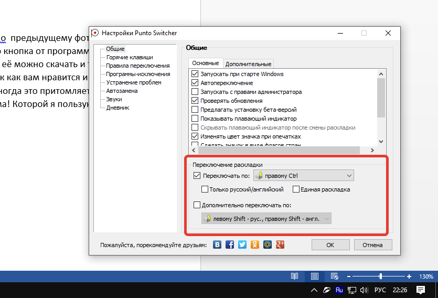The width and height of the screenshot is (438, 298).
Task: Share via Facebook icon
Action: point(230,244)
